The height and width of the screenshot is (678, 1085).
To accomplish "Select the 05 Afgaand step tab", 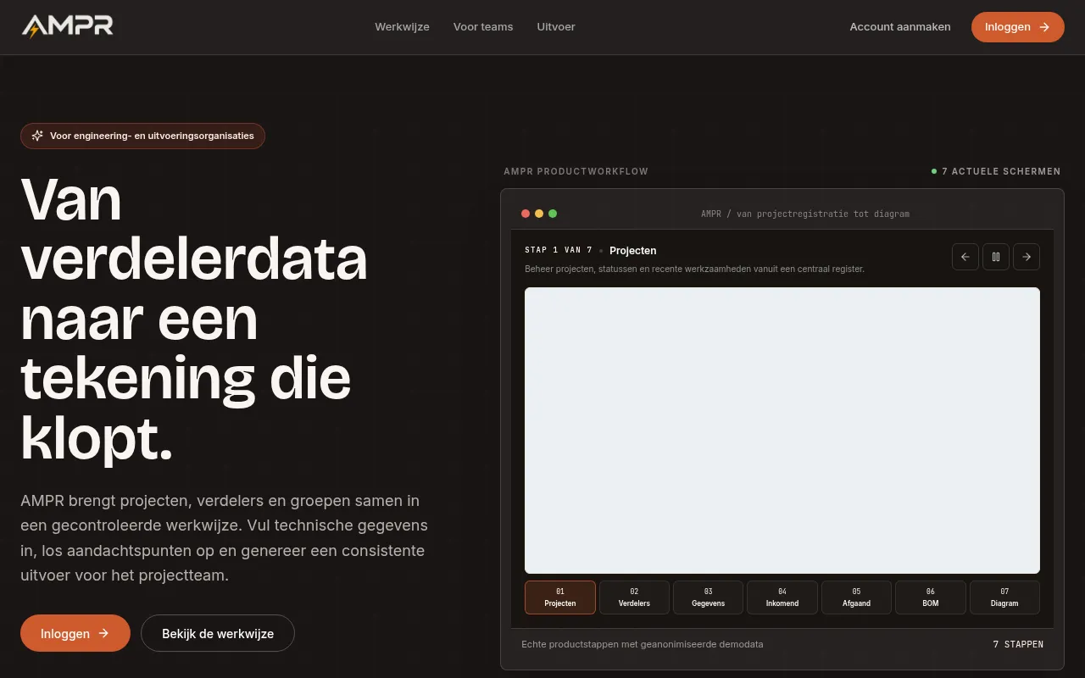I will (x=856, y=597).
